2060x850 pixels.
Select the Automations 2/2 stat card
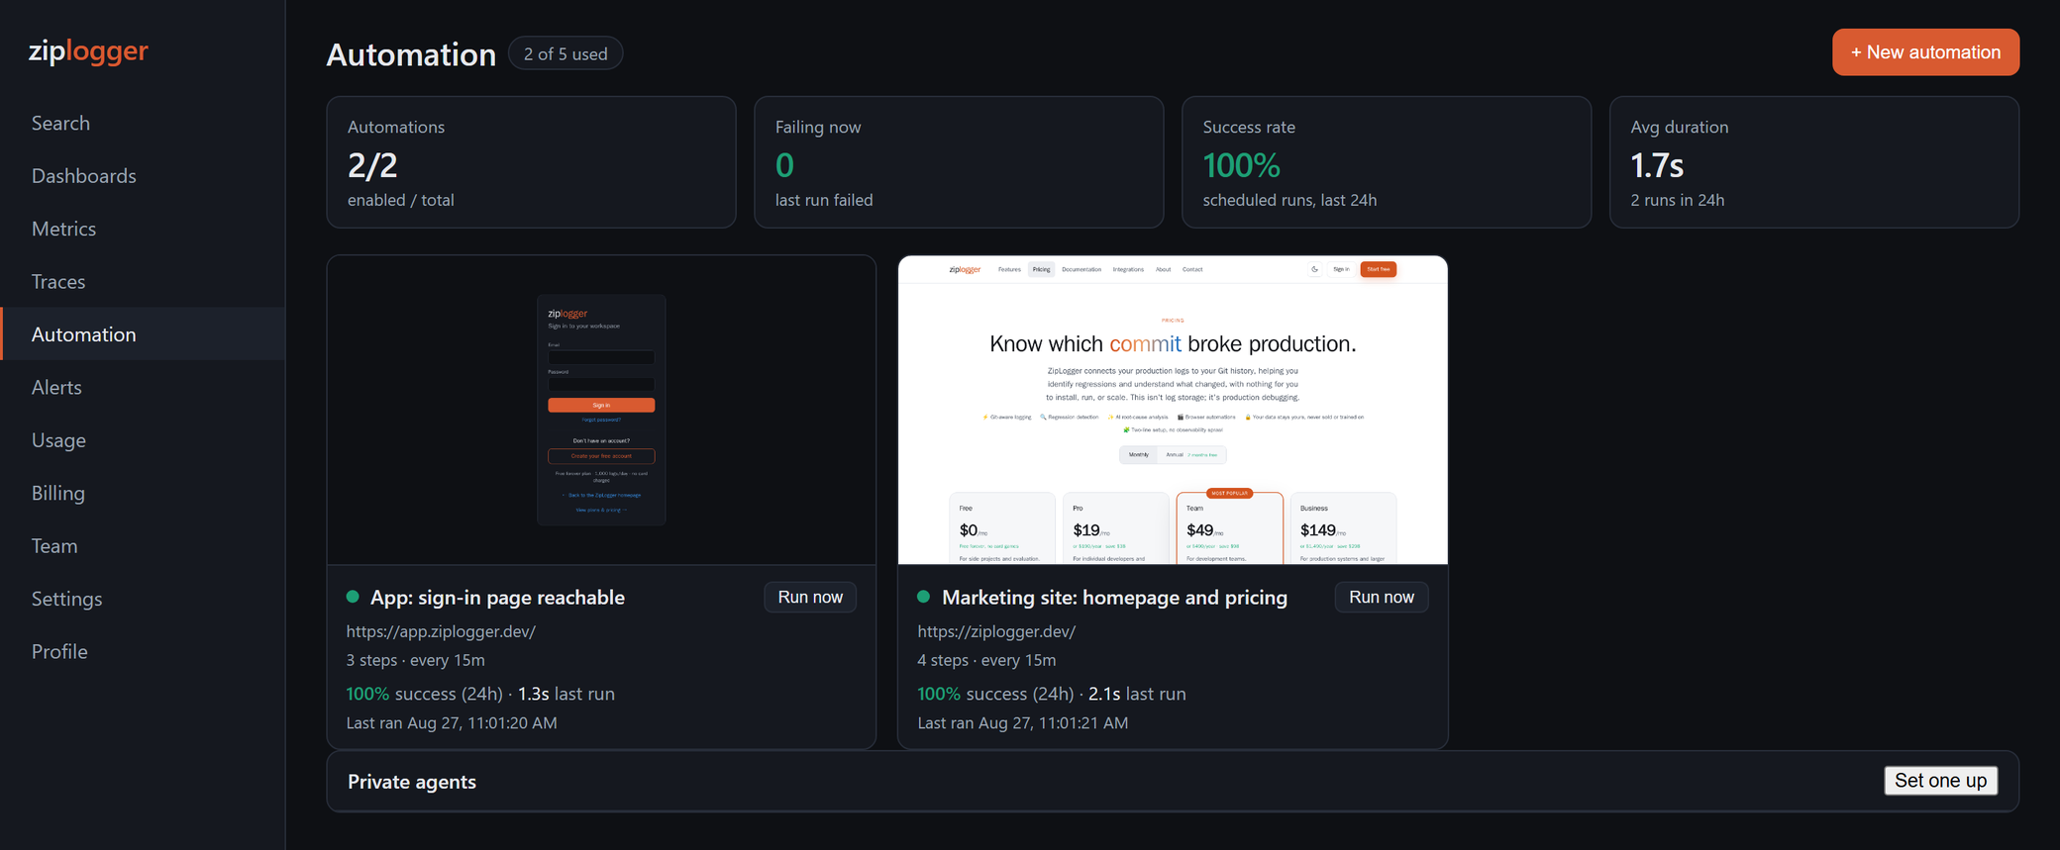point(531,162)
